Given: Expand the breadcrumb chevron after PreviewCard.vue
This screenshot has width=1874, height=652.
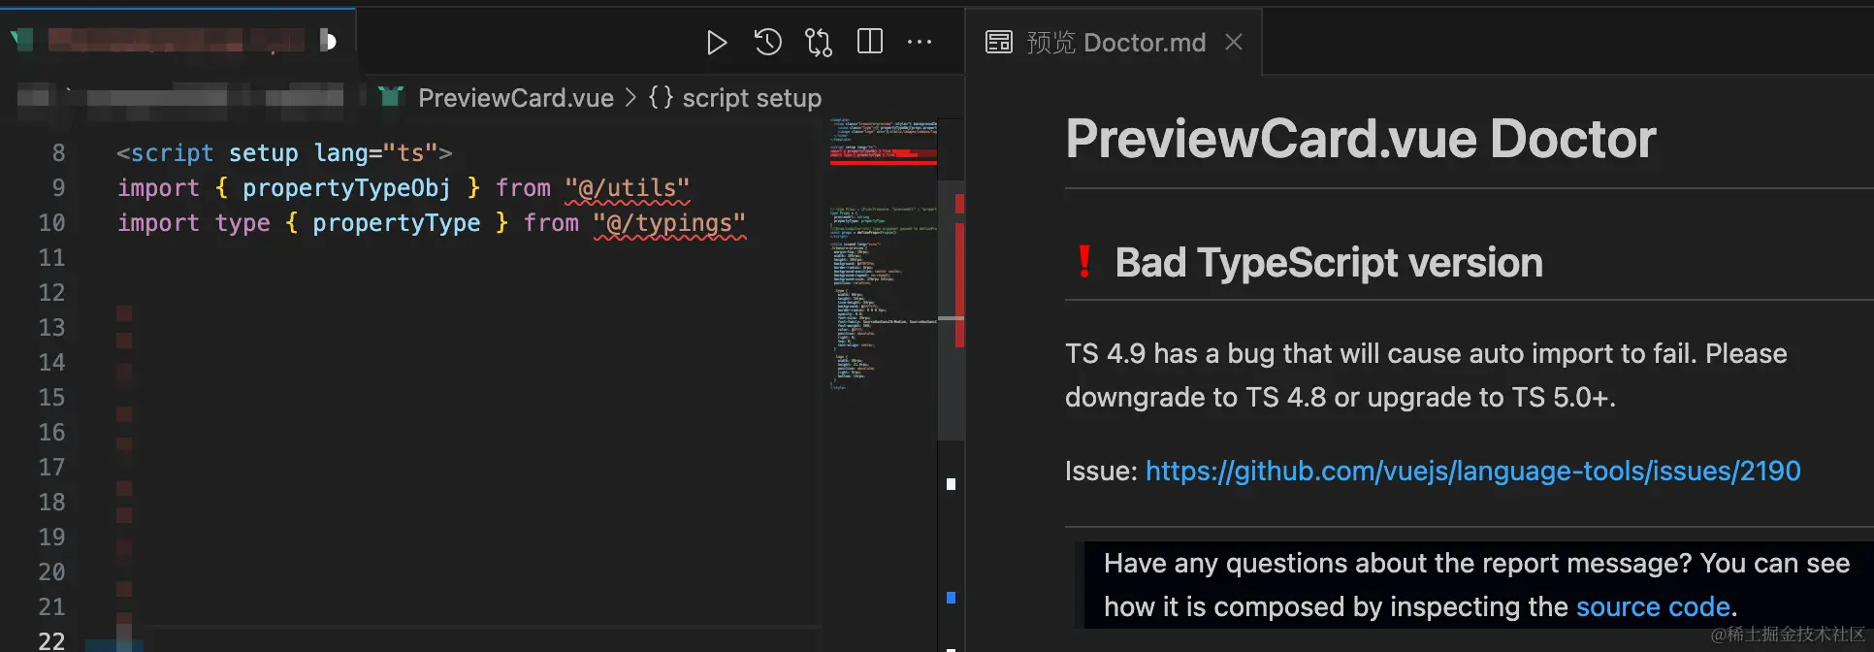Looking at the screenshot, I should pyautogui.click(x=630, y=98).
